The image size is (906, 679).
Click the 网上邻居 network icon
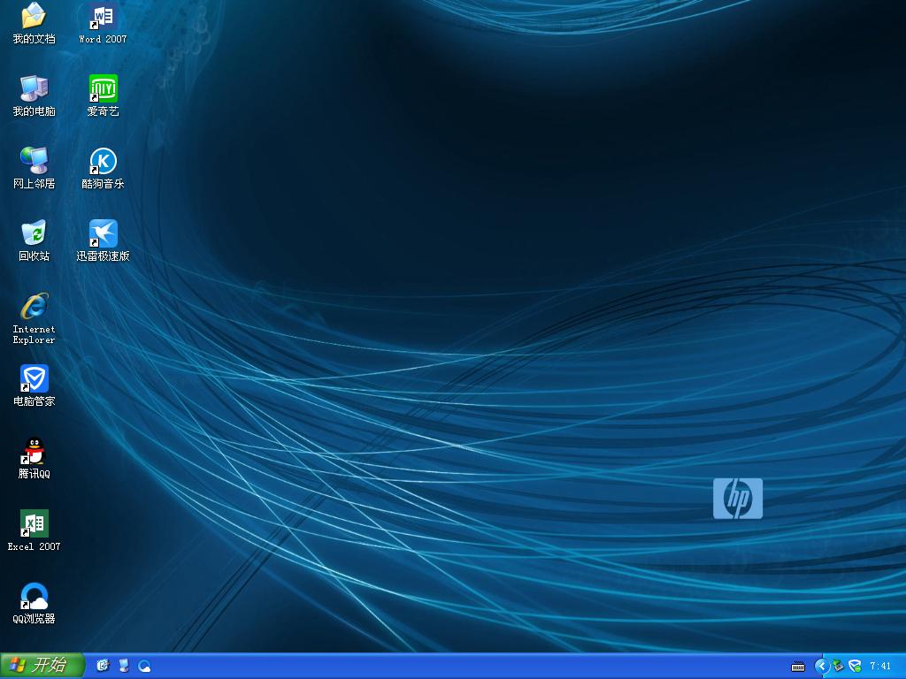[x=34, y=161]
